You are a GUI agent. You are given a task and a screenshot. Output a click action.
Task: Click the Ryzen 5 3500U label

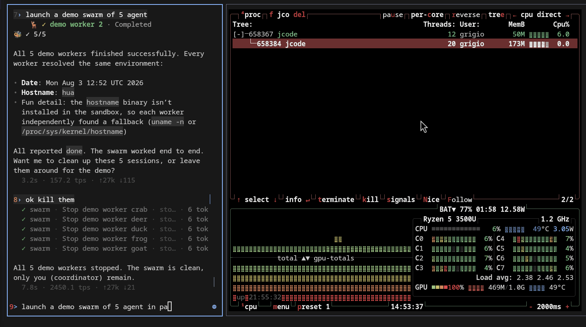click(x=450, y=219)
